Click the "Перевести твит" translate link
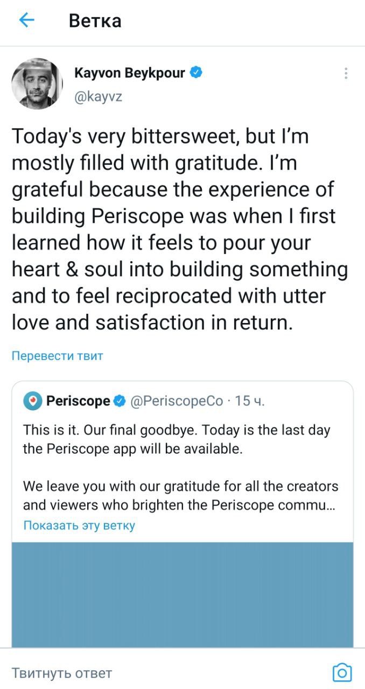This screenshot has height=689, width=365. click(57, 356)
